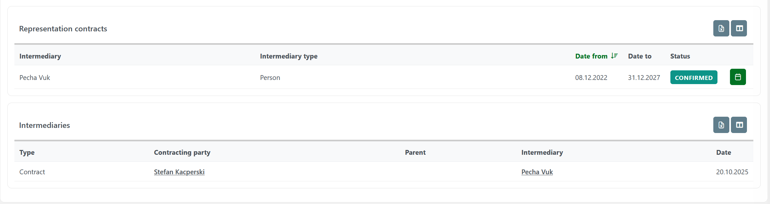Sort by Parent column header
This screenshot has width=770, height=204.
[x=415, y=153]
